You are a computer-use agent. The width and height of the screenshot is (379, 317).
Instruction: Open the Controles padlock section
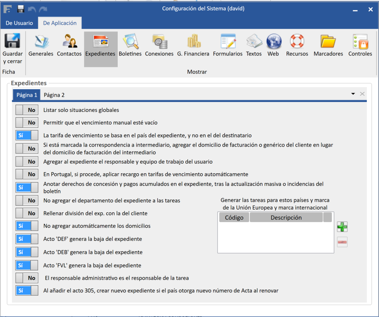point(360,41)
